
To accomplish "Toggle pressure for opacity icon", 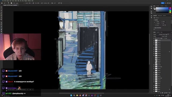I will [x=33, y=3].
